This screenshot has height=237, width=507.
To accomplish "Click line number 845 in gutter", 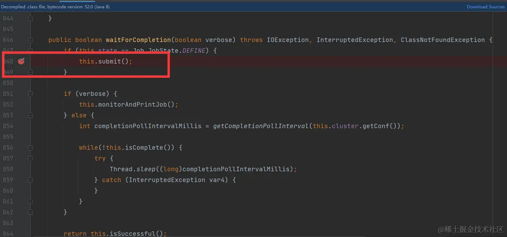I will point(8,29).
